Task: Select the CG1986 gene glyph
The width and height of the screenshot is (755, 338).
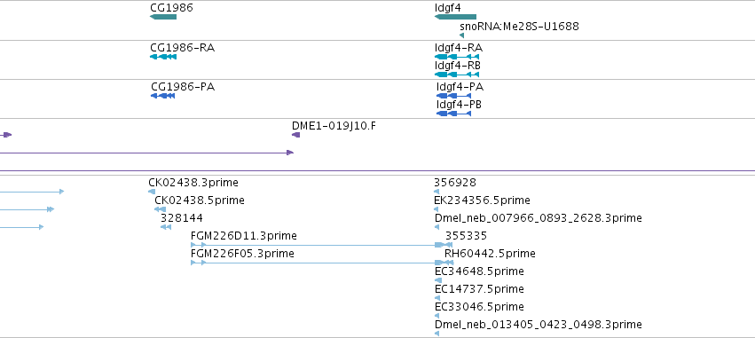Action: click(x=163, y=17)
